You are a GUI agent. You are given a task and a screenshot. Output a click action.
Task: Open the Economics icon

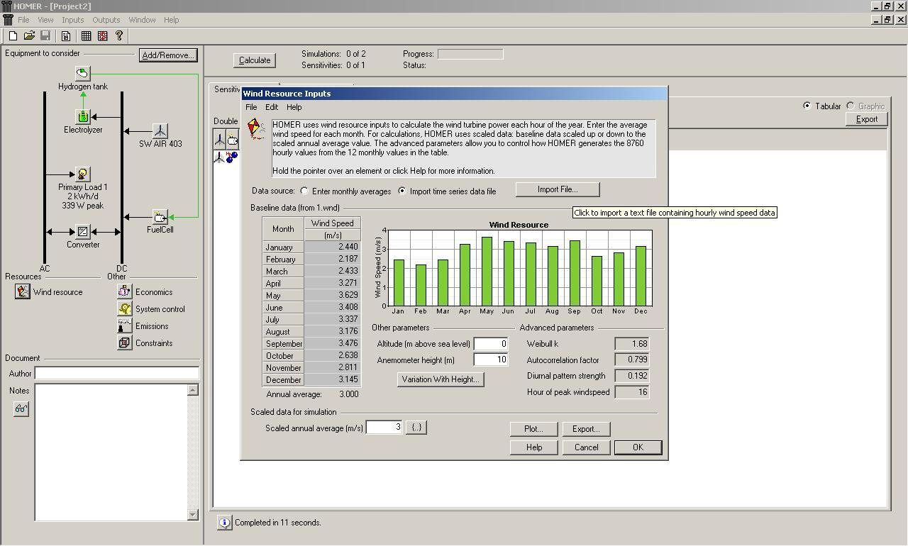124,291
